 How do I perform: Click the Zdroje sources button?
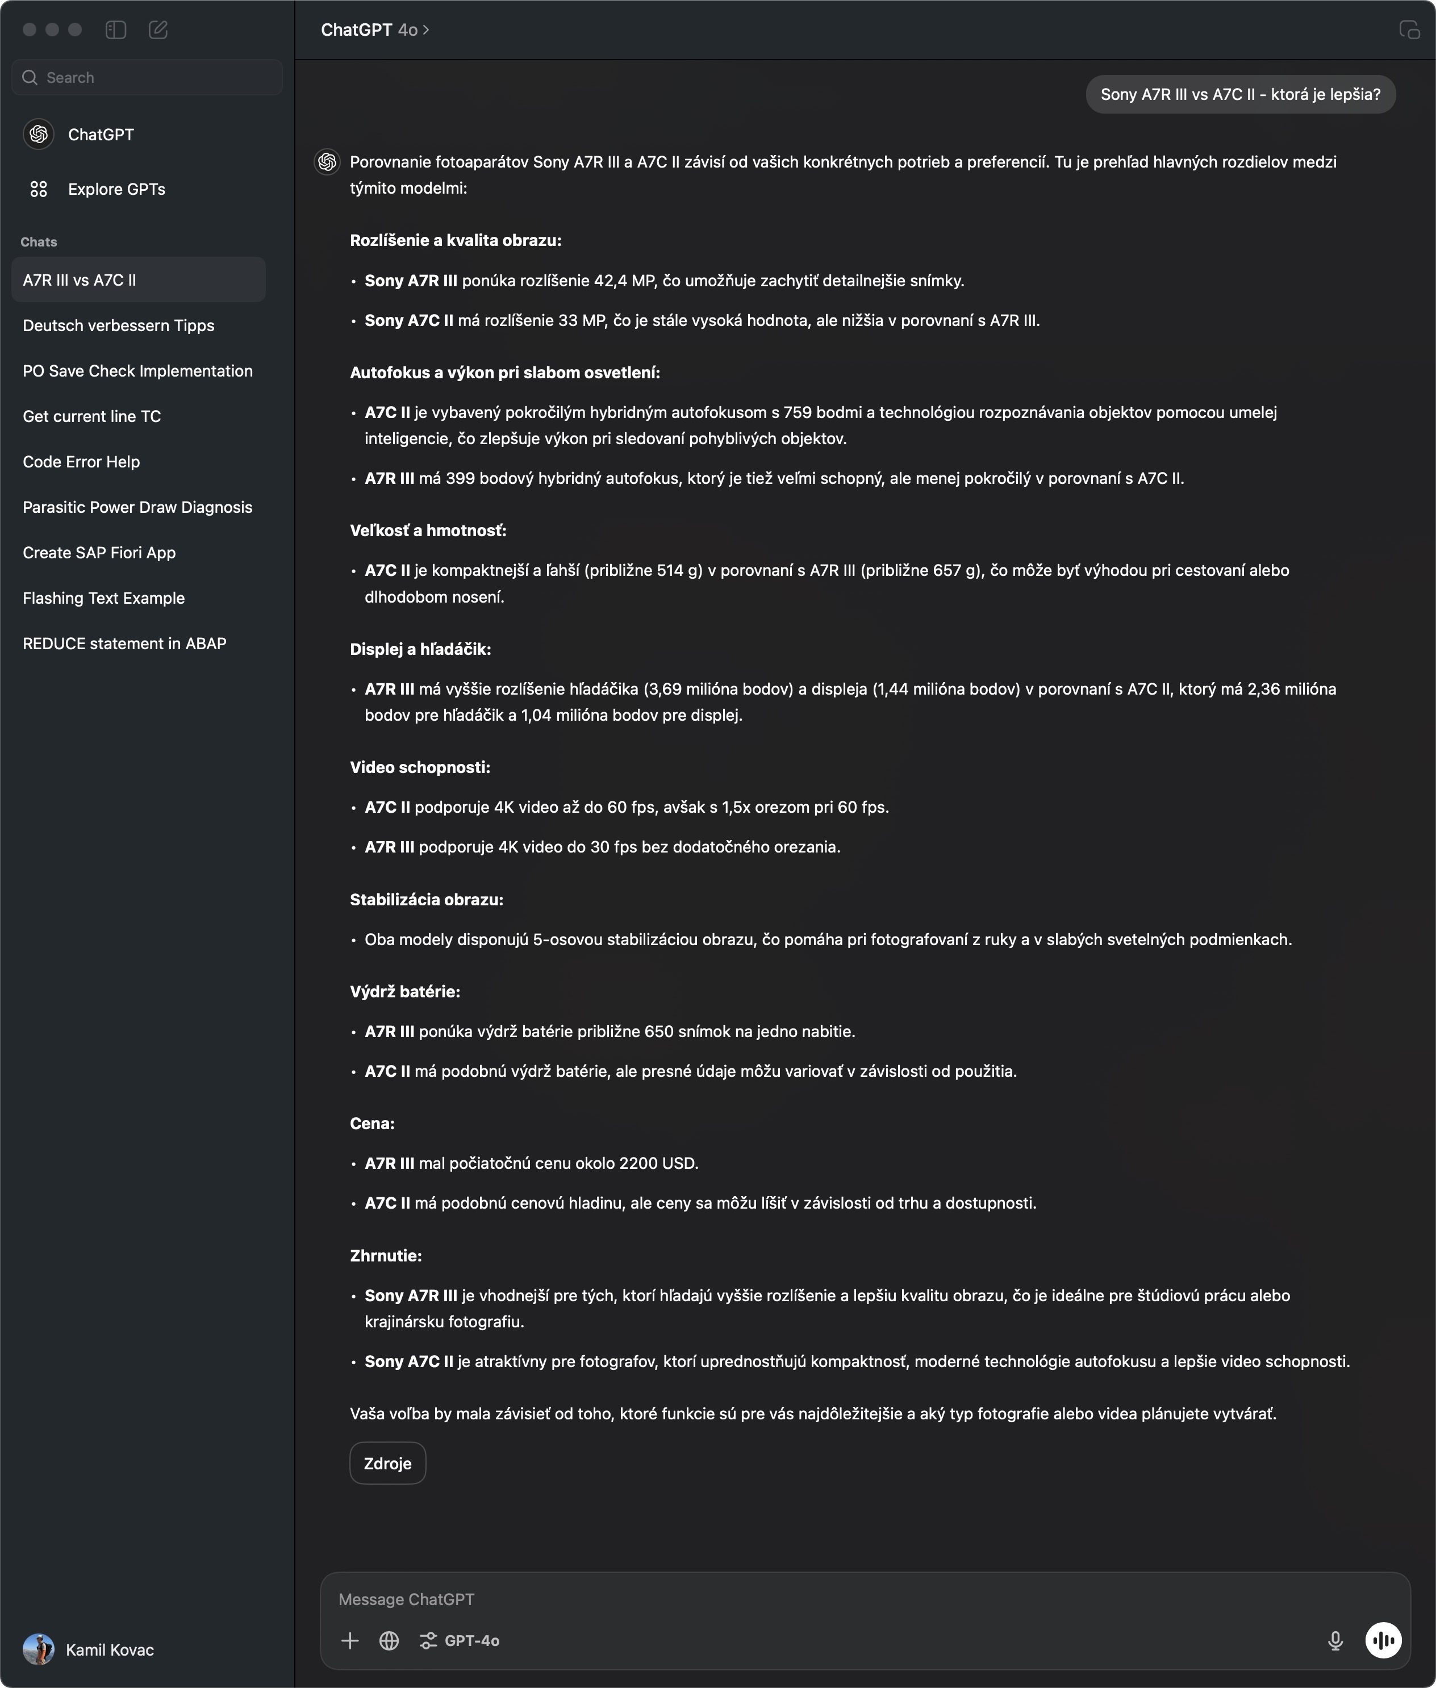[387, 1463]
